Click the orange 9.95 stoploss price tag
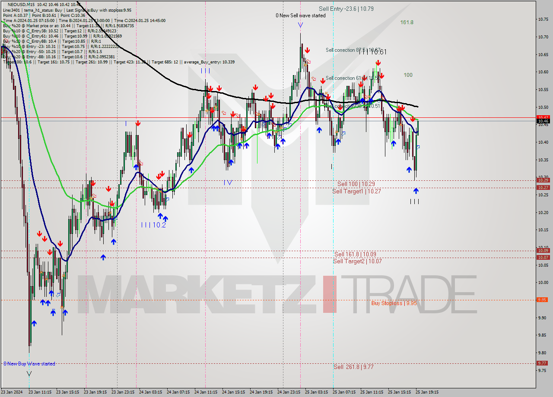This screenshot has width=553, height=397. pos(543,300)
